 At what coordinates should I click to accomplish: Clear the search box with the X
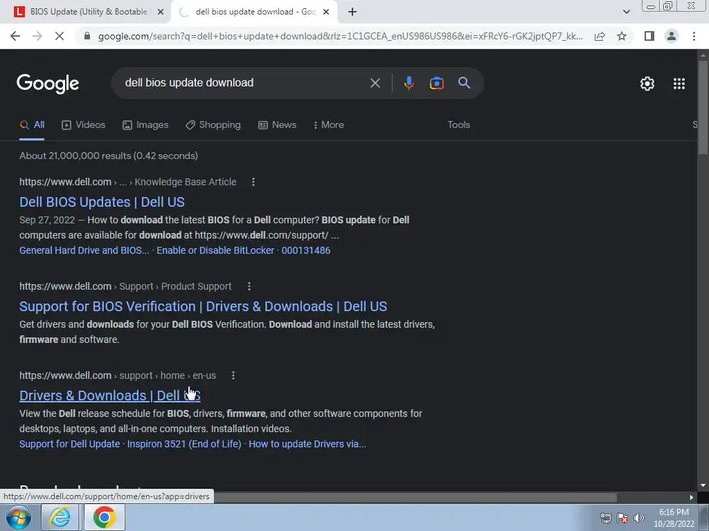[x=375, y=83]
